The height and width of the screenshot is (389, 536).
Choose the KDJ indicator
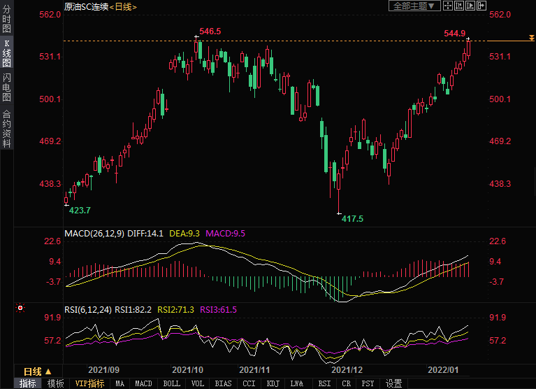click(x=273, y=383)
